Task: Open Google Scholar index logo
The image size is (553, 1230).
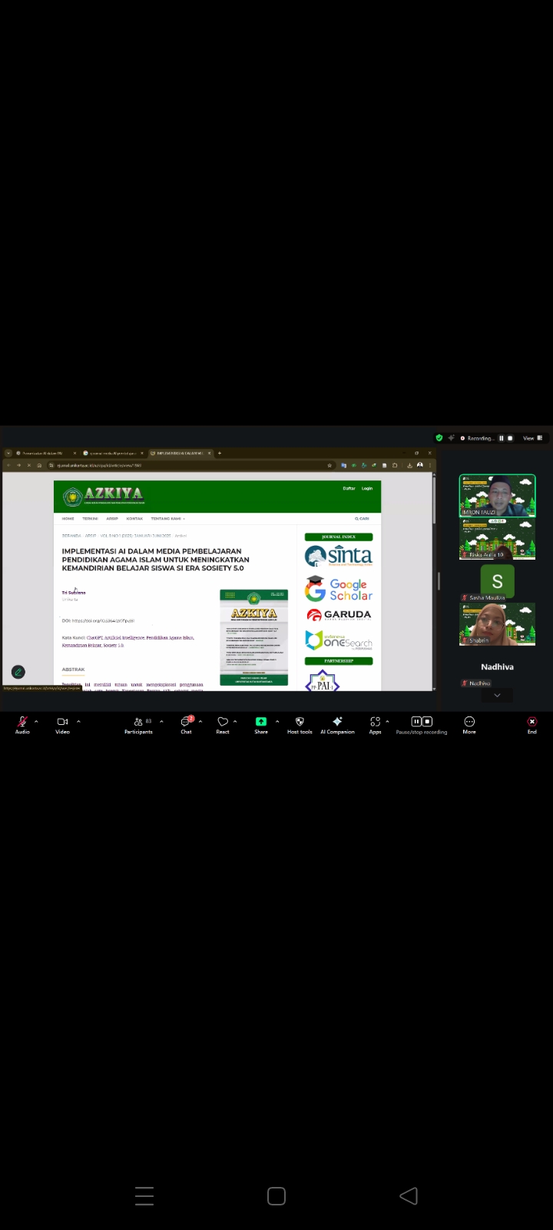Action: 338,589
